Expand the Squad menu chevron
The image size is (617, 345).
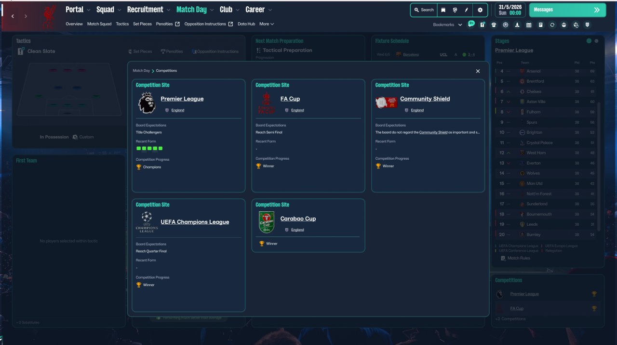coord(119,10)
